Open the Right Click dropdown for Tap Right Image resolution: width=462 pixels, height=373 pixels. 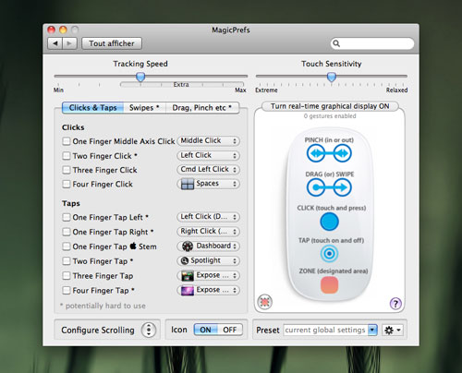coord(209,232)
